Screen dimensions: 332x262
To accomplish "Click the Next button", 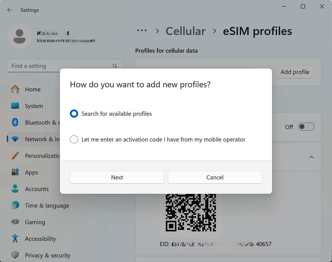I will pyautogui.click(x=117, y=177).
